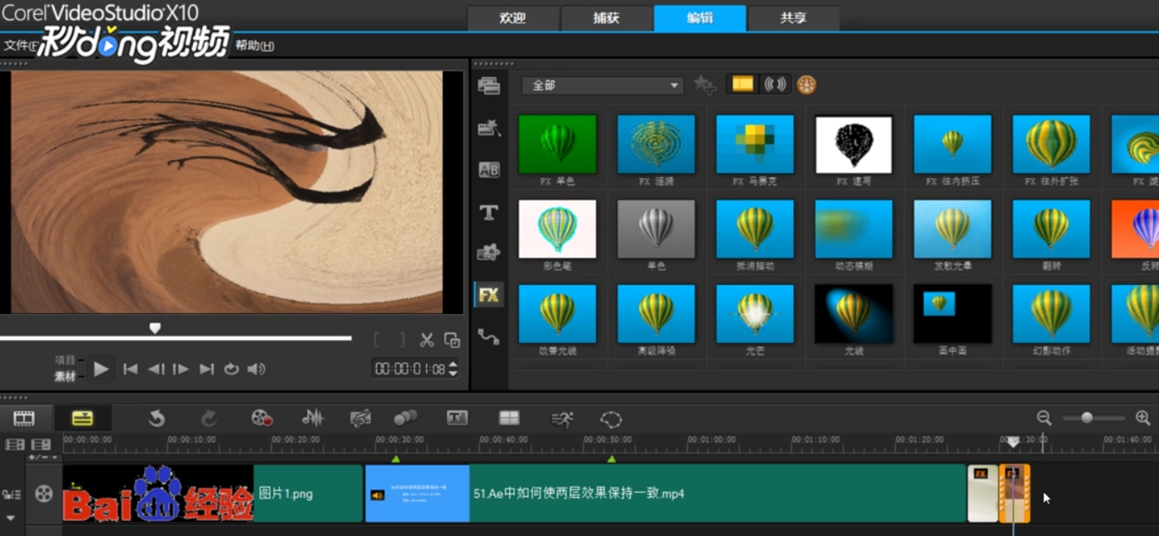Select the FX filter panel
The image size is (1159, 536).
(x=489, y=294)
